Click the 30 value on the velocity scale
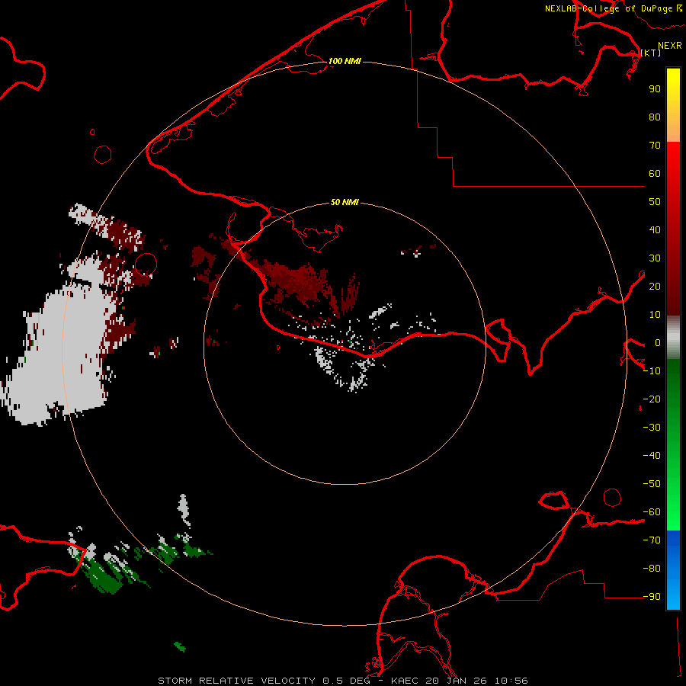This screenshot has height=686, width=686. (x=655, y=258)
